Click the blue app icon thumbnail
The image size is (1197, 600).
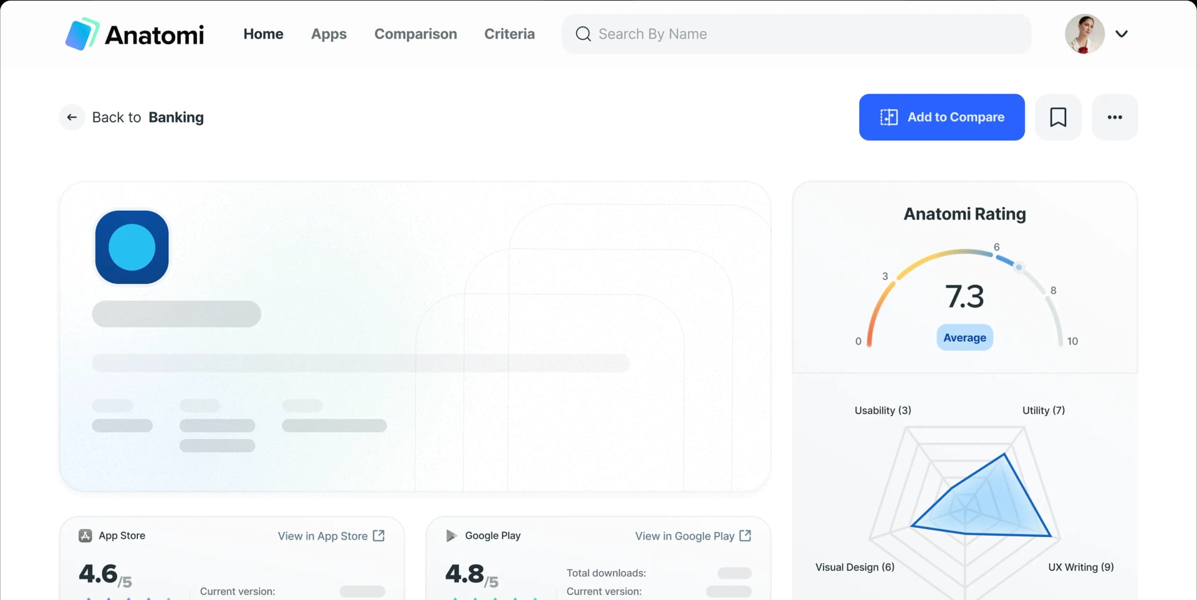(x=132, y=247)
